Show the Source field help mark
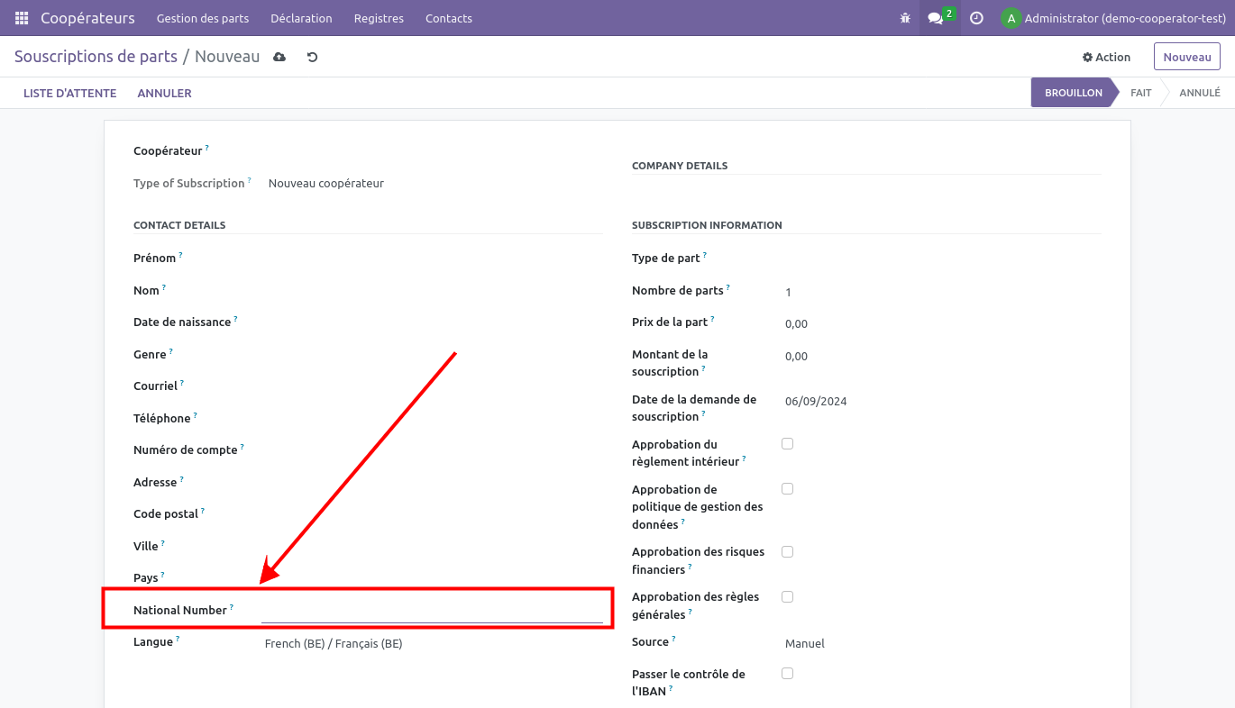The height and width of the screenshot is (708, 1235). coord(673,639)
